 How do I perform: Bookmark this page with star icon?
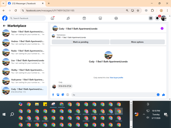(x=138, y=11)
